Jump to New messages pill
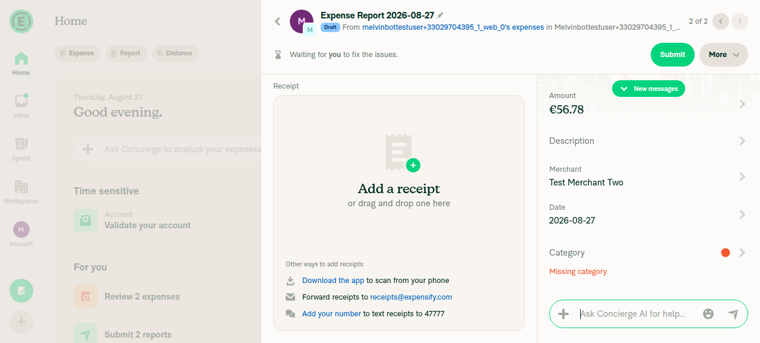The image size is (760, 343). tap(648, 89)
